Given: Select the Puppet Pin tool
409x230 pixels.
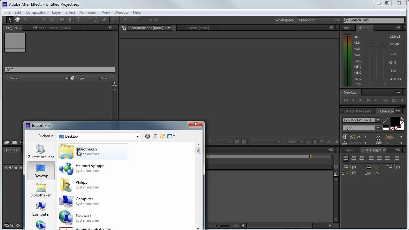Looking at the screenshot, I should pos(125,20).
